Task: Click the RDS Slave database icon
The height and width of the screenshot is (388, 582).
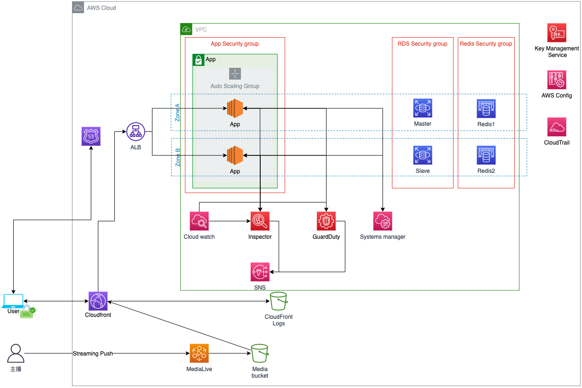Action: click(423, 155)
